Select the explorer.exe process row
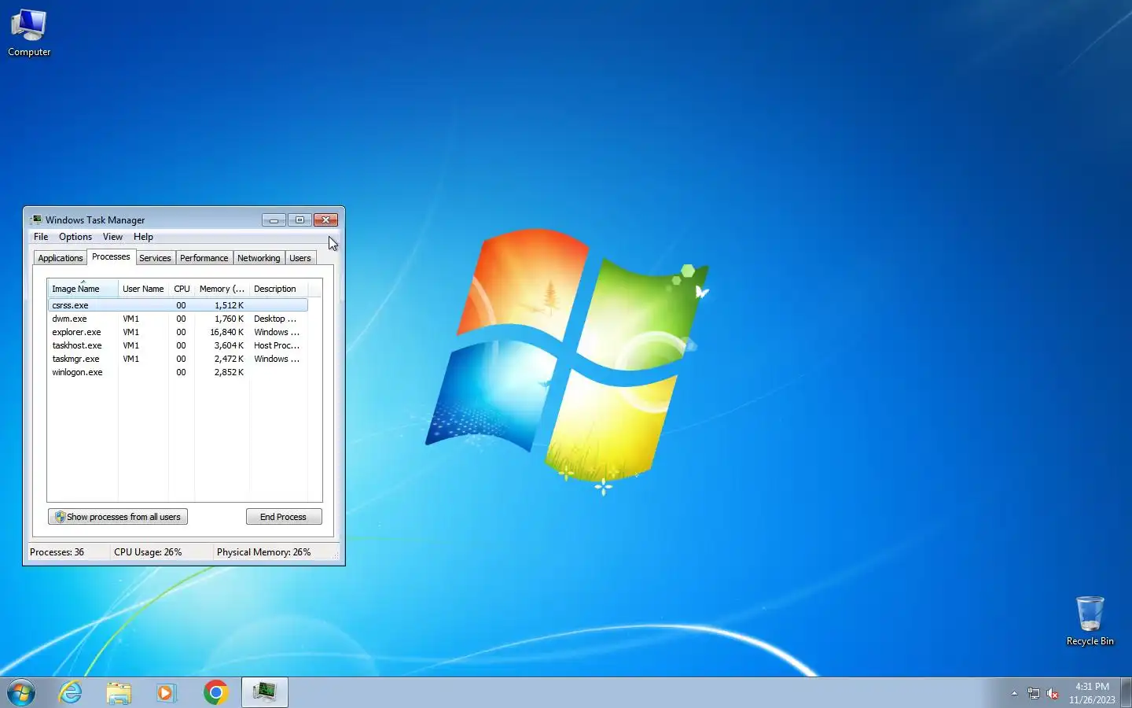 (x=178, y=332)
